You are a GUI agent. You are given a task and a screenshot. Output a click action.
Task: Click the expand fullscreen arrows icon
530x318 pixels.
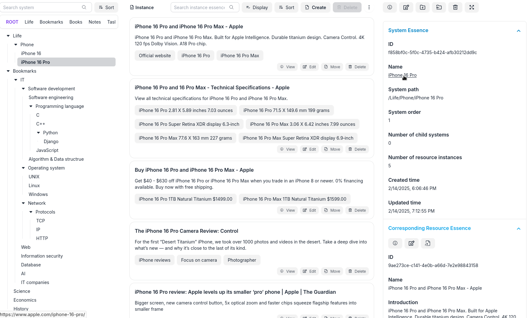click(472, 7)
